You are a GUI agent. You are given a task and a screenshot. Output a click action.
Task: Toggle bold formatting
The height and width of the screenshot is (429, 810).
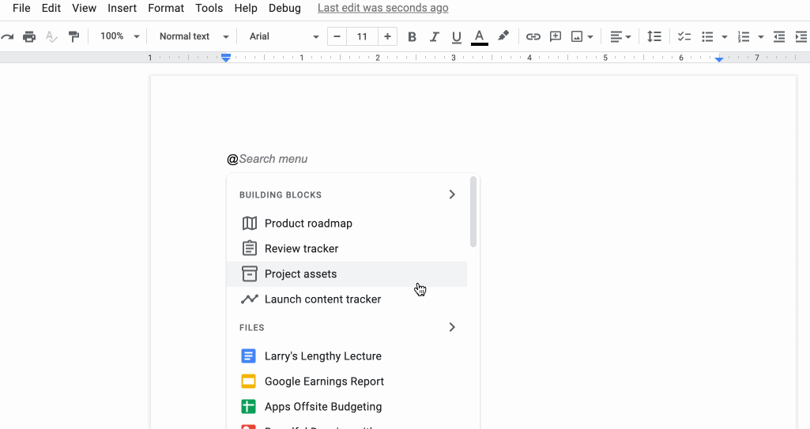[x=412, y=36]
